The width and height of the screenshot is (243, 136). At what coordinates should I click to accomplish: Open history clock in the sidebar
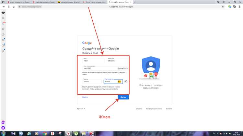coord(3,35)
